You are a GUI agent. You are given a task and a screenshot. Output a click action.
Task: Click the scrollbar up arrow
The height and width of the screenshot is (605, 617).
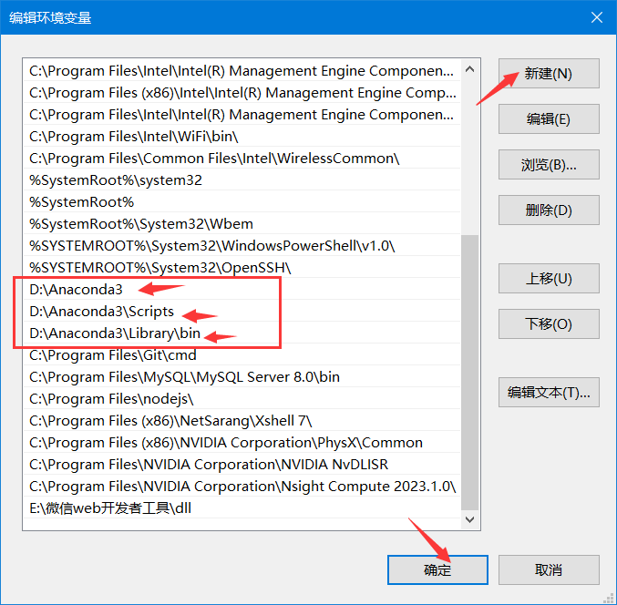pyautogui.click(x=469, y=69)
